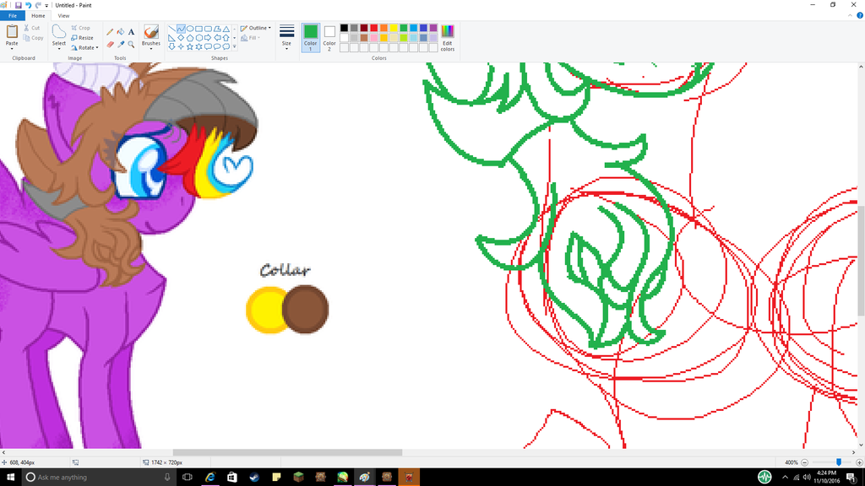Viewport: 865px width, 486px height.
Task: Choose the Right triangle shape
Action: point(171,38)
